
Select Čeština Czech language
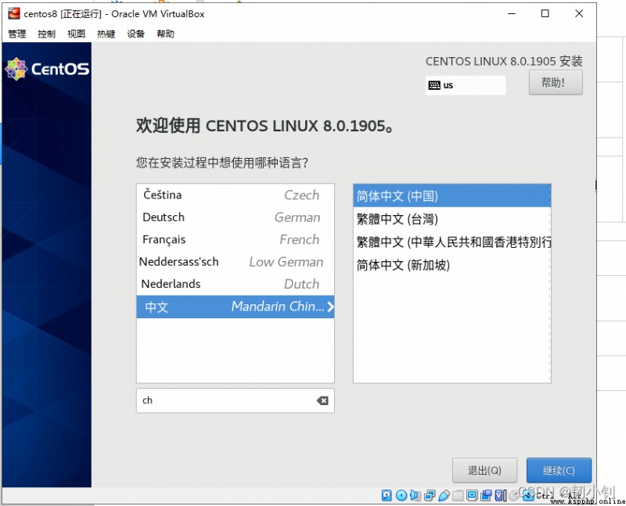pyautogui.click(x=236, y=195)
